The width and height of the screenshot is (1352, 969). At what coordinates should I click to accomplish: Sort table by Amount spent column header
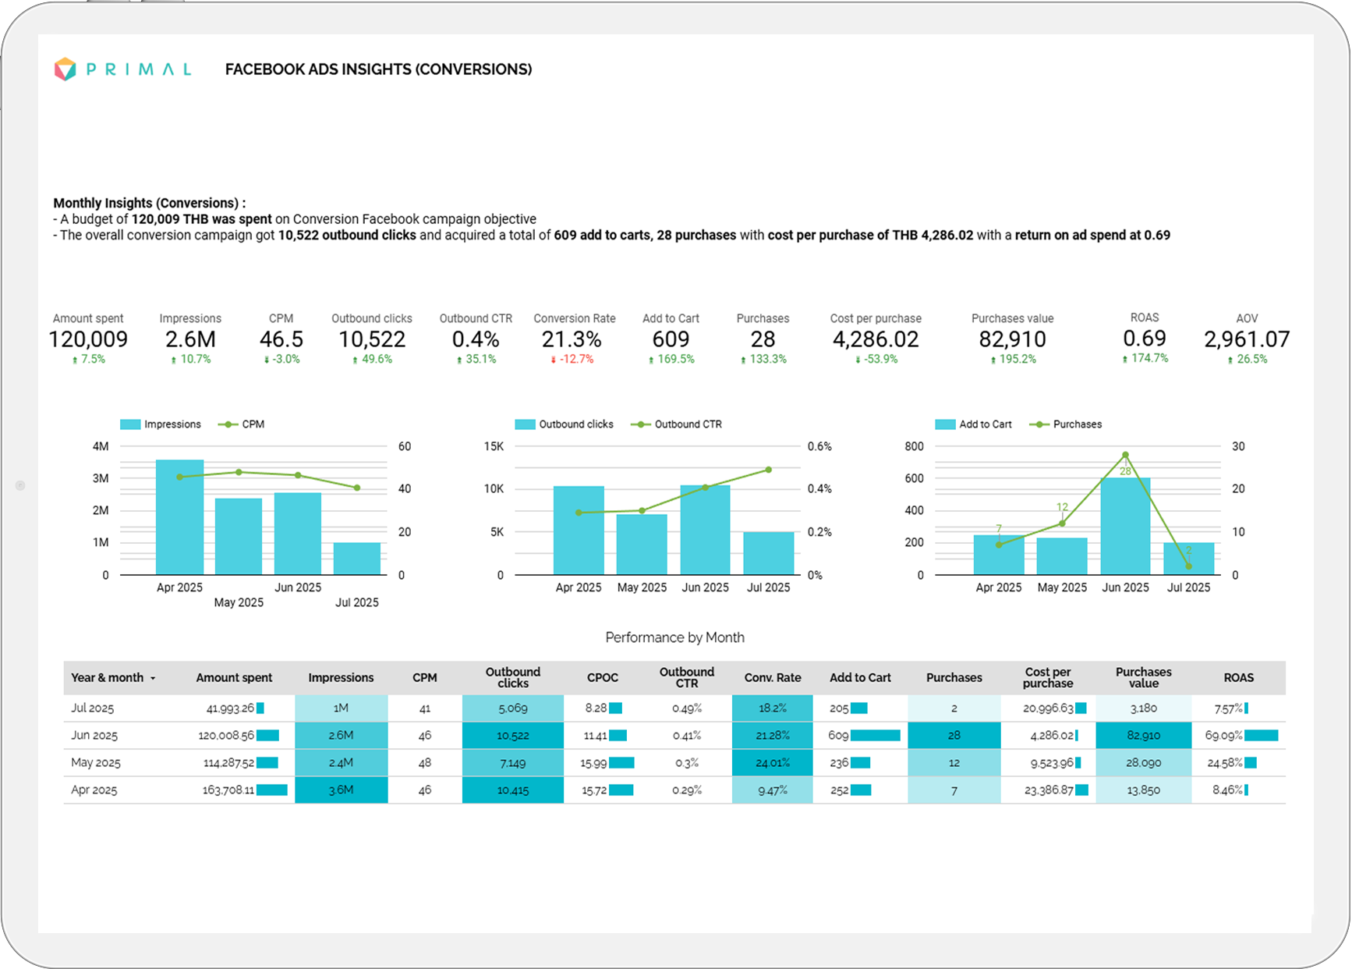(234, 678)
